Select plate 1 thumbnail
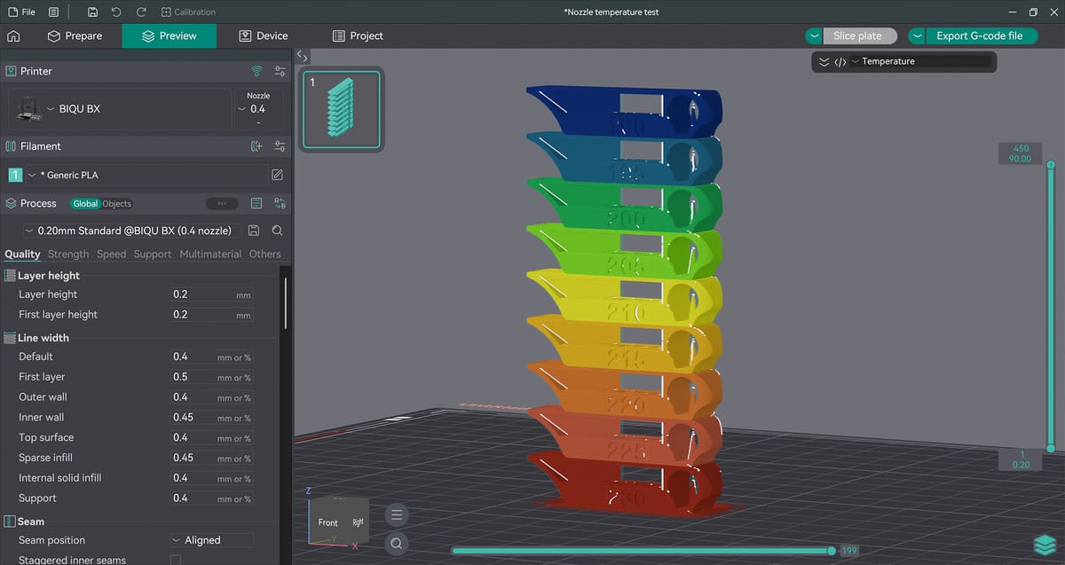 tap(342, 109)
